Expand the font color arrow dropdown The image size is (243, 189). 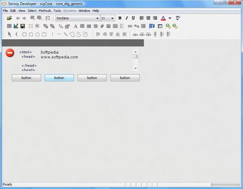click(170, 18)
